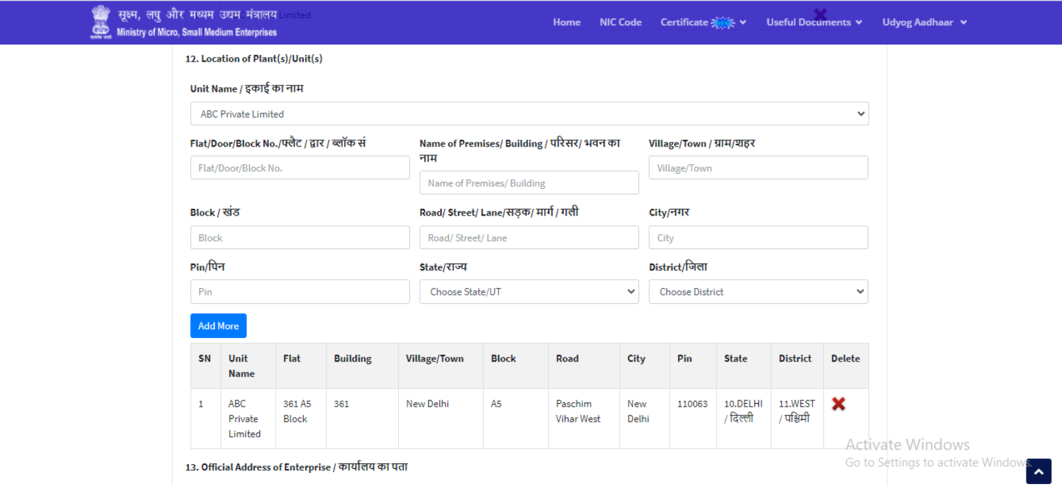Click the scroll-to-top arrow button

pos(1038,471)
